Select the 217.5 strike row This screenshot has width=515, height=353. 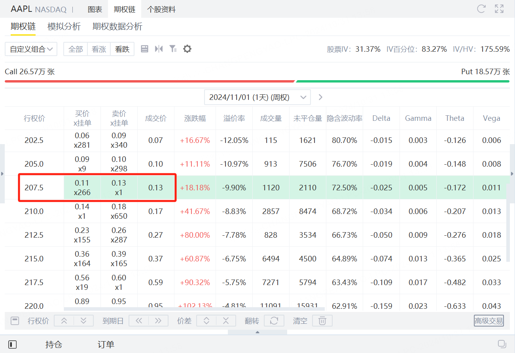click(x=257, y=282)
